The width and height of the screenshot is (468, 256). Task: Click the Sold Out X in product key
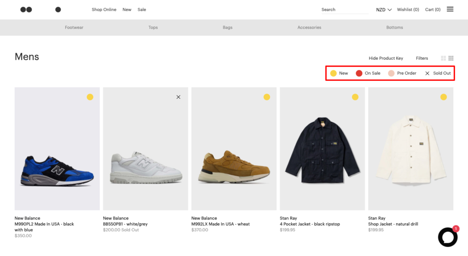[x=427, y=73]
